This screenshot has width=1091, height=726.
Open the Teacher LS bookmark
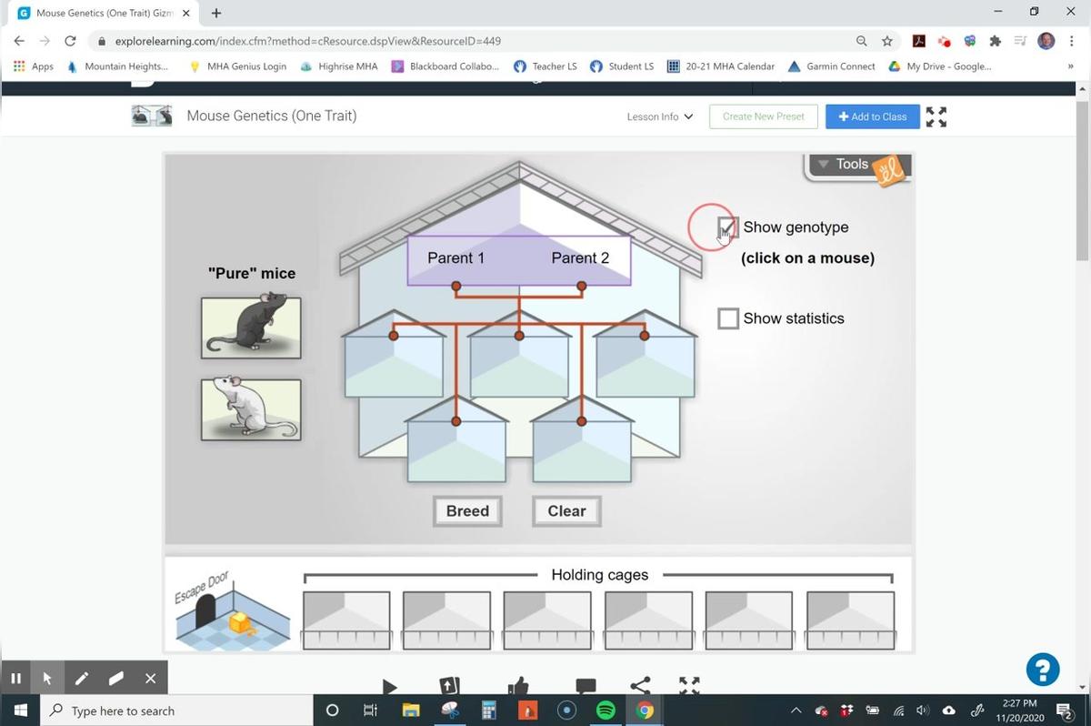point(545,66)
